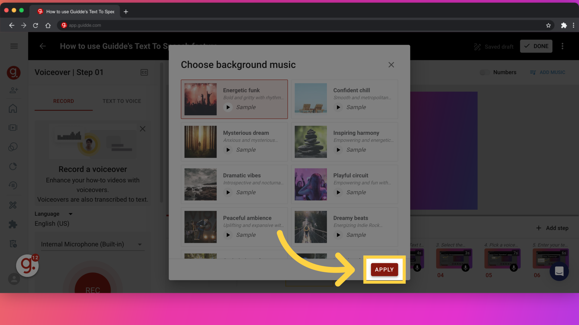Toggle closed captions CC icon
Viewport: 579px width, 325px height.
pyautogui.click(x=144, y=72)
